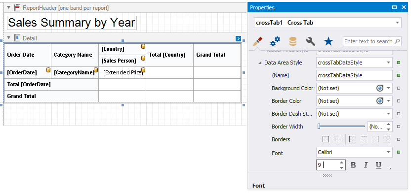The width and height of the screenshot is (411, 193).
Task: Select the Grand Total row header cell
Action: [51, 96]
